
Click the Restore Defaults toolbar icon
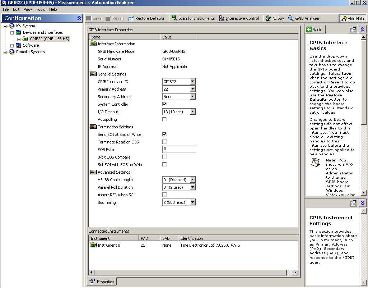[x=131, y=18]
